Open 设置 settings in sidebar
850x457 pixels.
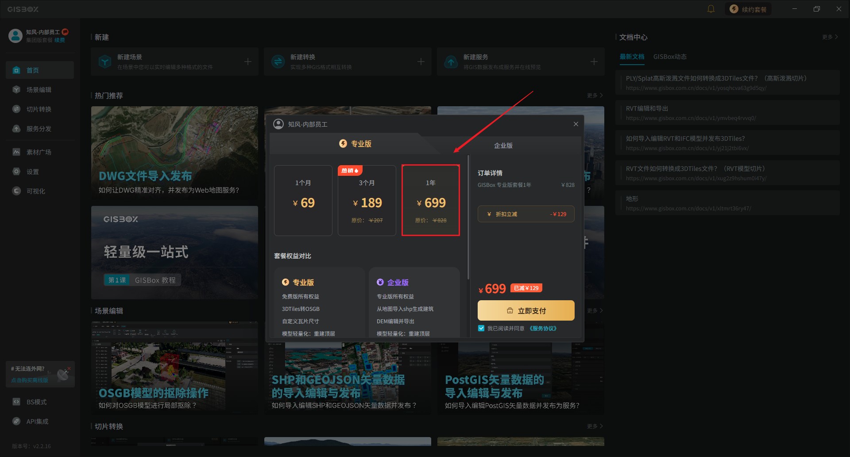(40, 172)
